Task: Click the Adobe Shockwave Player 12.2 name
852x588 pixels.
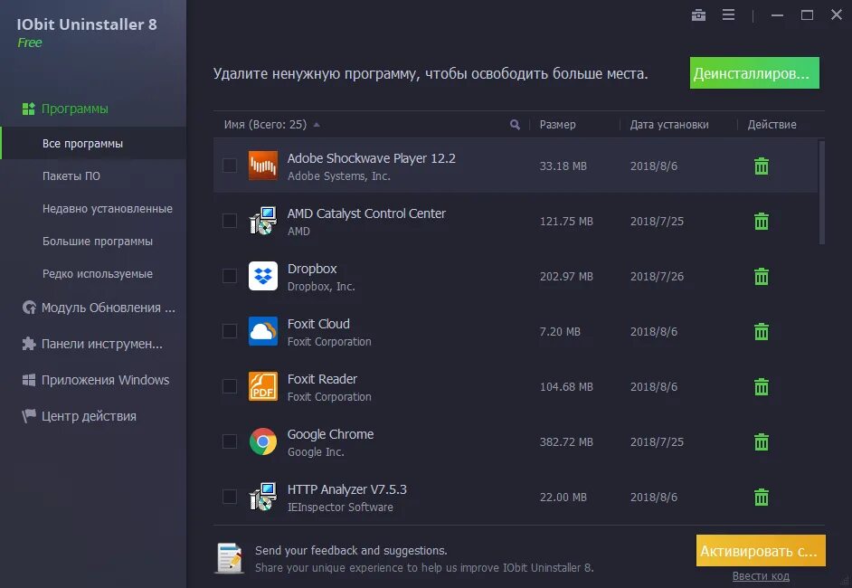Action: pos(371,158)
